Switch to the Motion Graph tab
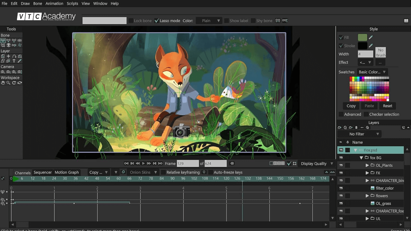Image resolution: width=411 pixels, height=231 pixels. 66,172
